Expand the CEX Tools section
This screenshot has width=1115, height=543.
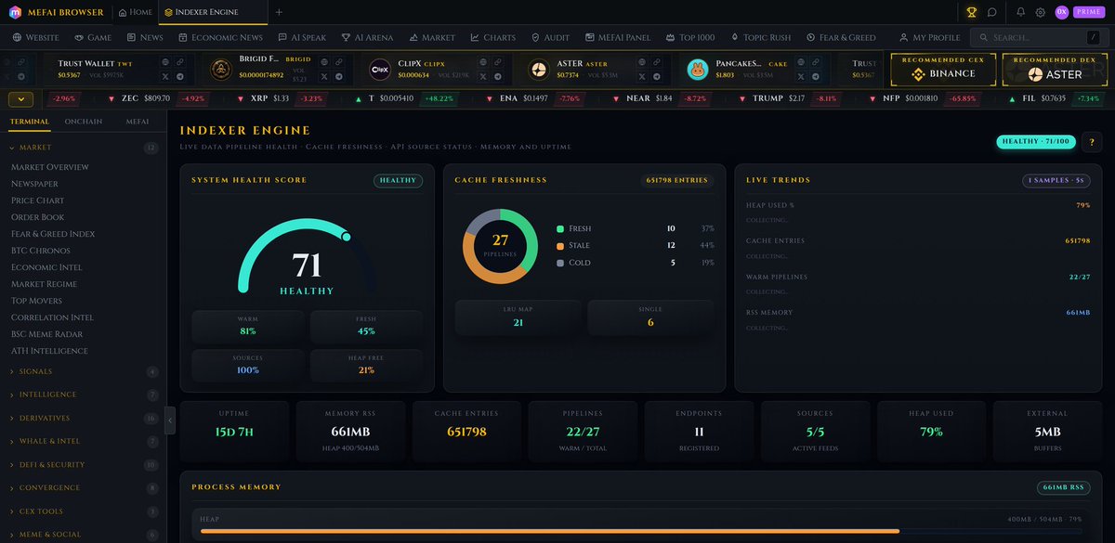84,511
